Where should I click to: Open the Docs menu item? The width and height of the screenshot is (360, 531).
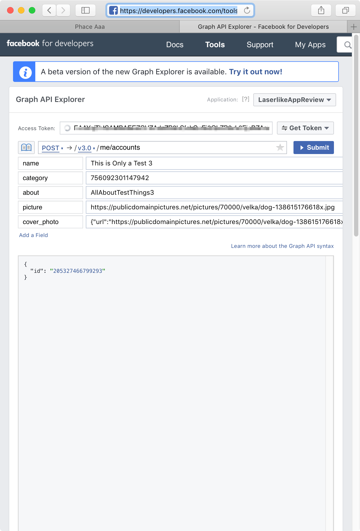point(175,45)
